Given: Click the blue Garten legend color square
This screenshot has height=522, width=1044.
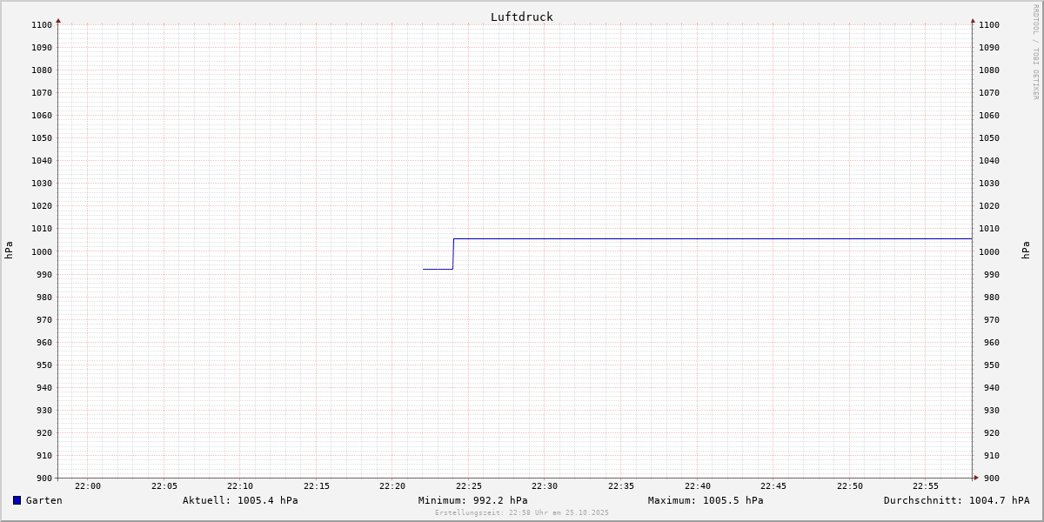Looking at the screenshot, I should click(17, 500).
